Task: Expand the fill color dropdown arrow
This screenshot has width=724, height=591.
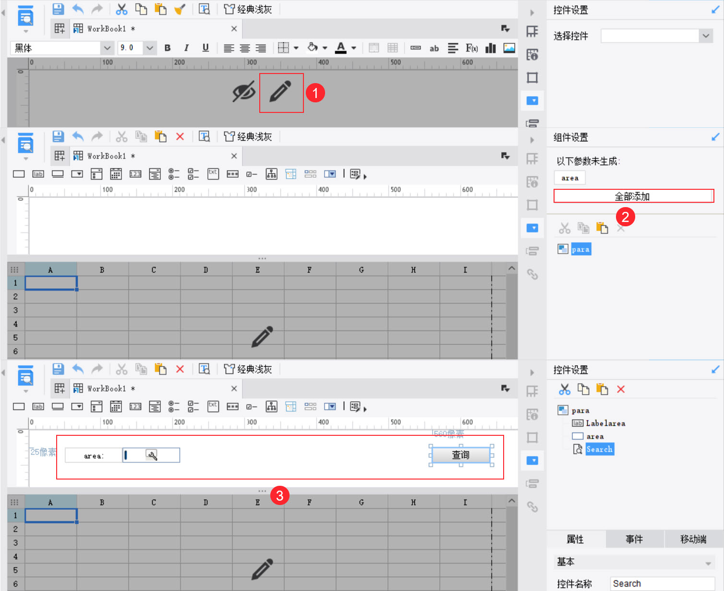Action: (x=325, y=48)
